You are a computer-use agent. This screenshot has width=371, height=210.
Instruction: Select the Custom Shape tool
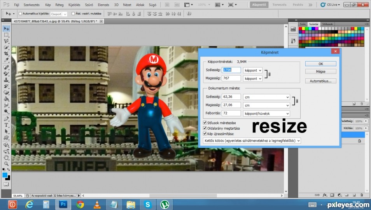pyautogui.click(x=6, y=137)
